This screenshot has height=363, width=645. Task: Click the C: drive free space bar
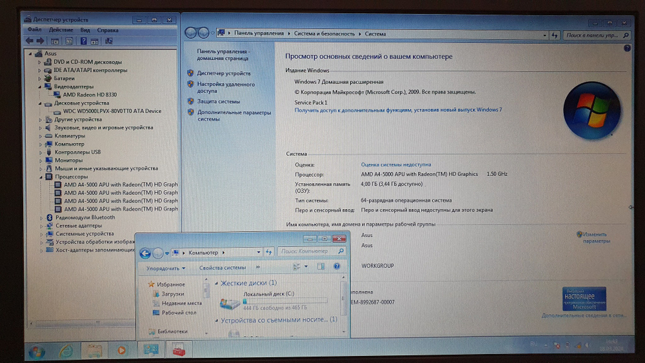(285, 301)
